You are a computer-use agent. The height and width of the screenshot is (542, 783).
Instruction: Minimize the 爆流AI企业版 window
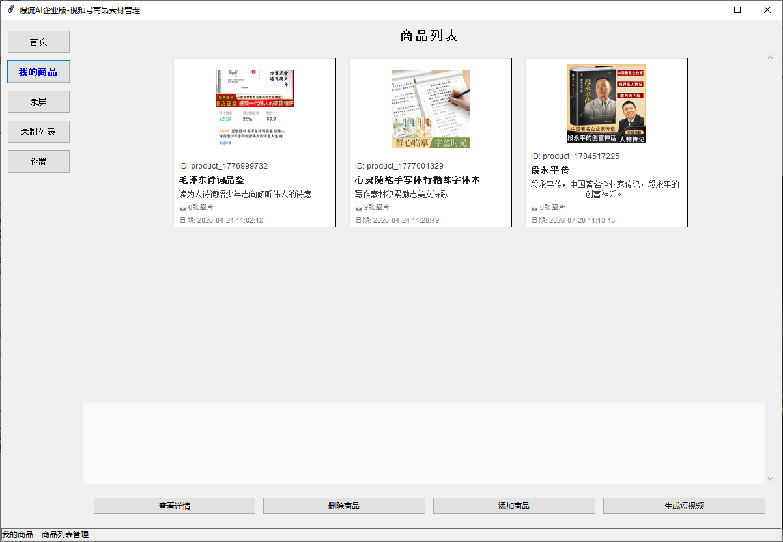coord(707,10)
